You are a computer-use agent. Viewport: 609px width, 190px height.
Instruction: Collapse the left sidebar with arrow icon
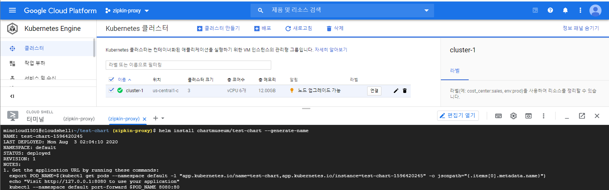(12, 96)
